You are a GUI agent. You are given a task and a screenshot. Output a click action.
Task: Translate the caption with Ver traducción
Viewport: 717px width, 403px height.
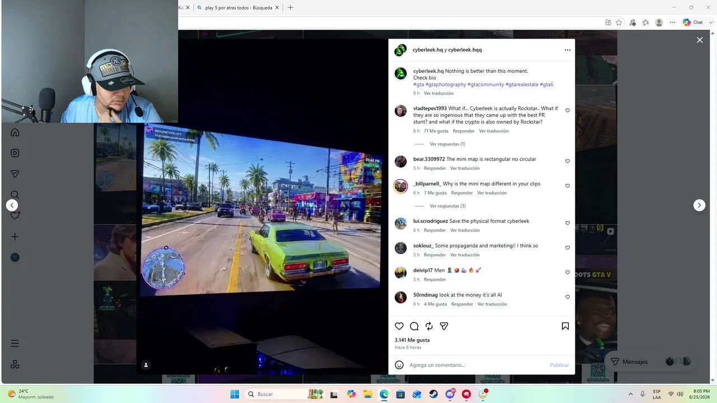click(439, 93)
